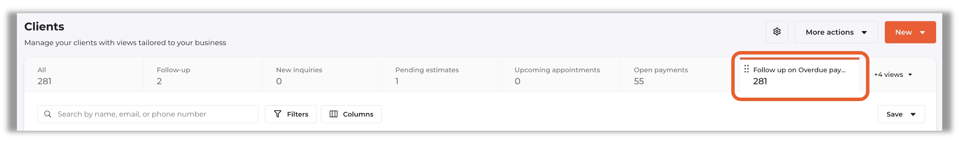Focus the search by name field
The image size is (958, 142).
pos(148,114)
